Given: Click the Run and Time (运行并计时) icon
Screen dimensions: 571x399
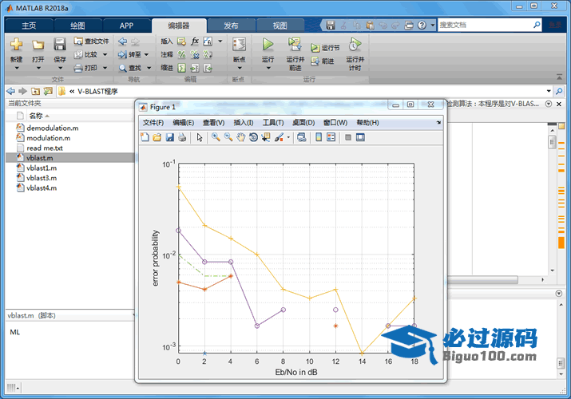Looking at the screenshot, I should point(354,45).
